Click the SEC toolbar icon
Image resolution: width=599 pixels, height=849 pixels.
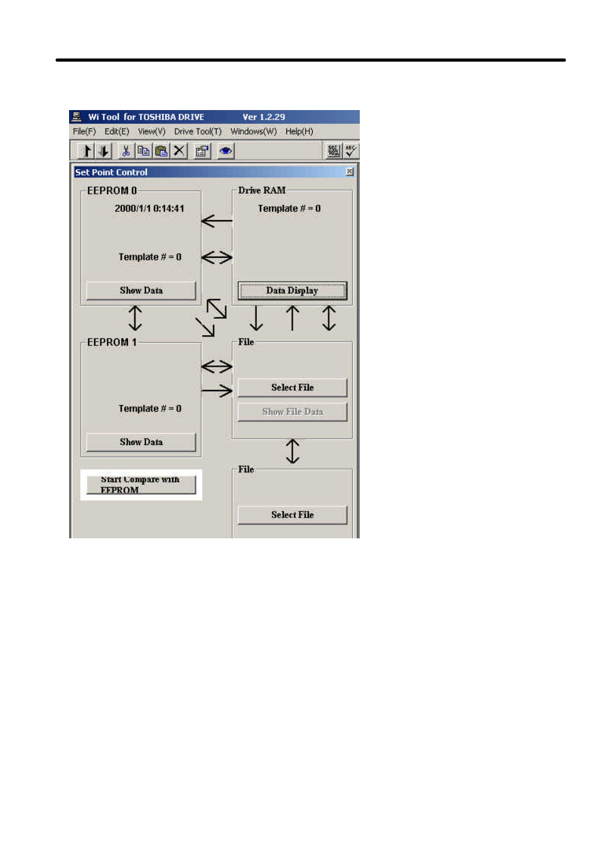click(x=333, y=151)
